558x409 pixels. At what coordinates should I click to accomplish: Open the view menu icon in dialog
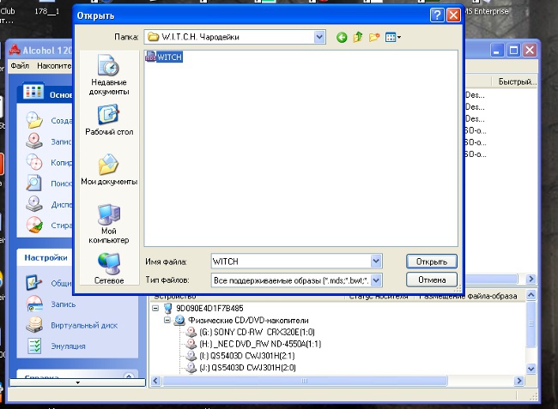tap(393, 37)
